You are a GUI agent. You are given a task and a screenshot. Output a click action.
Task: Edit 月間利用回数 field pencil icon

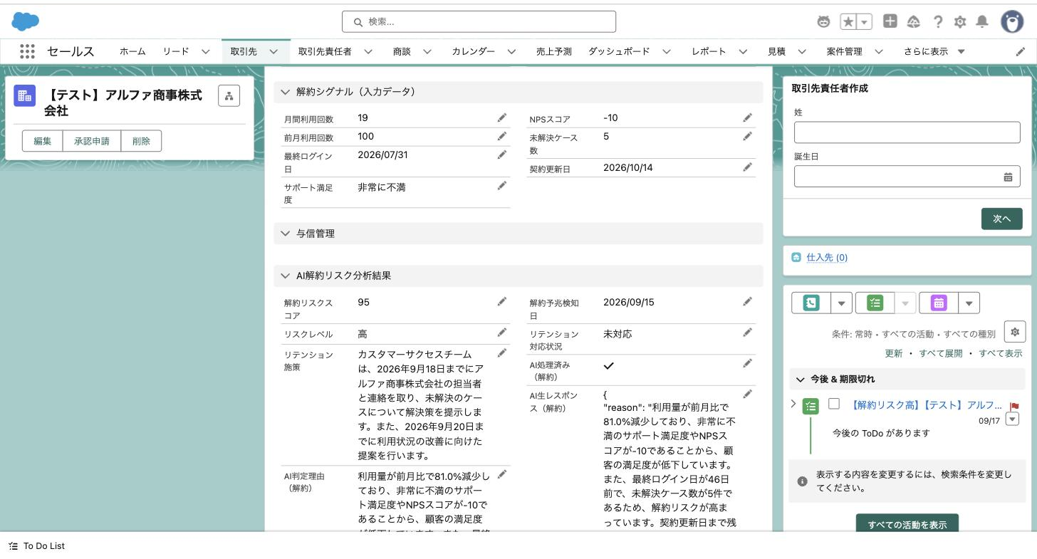coord(502,117)
